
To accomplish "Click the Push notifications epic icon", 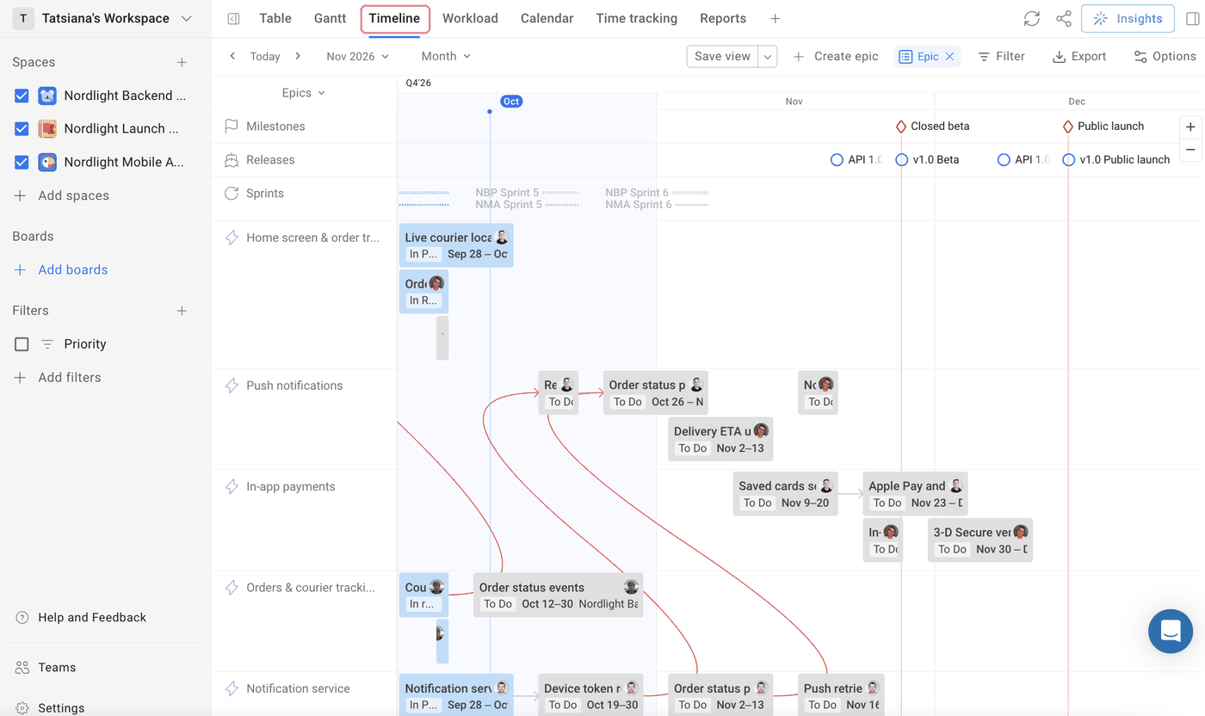I will tap(232, 386).
